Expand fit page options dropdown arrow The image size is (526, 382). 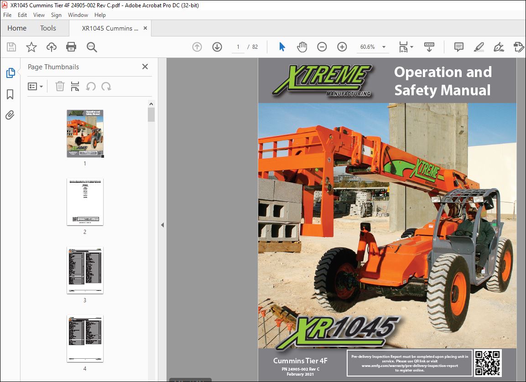(411, 47)
